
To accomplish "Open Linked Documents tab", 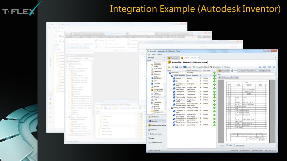I will [263, 71].
